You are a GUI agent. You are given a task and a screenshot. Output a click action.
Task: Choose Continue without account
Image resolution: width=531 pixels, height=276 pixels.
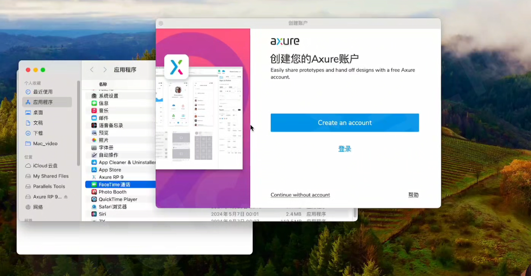[300, 195]
